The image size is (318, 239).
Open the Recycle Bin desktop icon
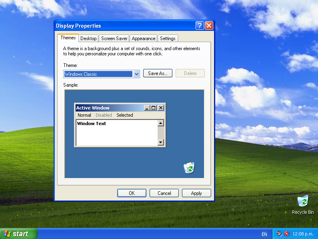pos(302,205)
